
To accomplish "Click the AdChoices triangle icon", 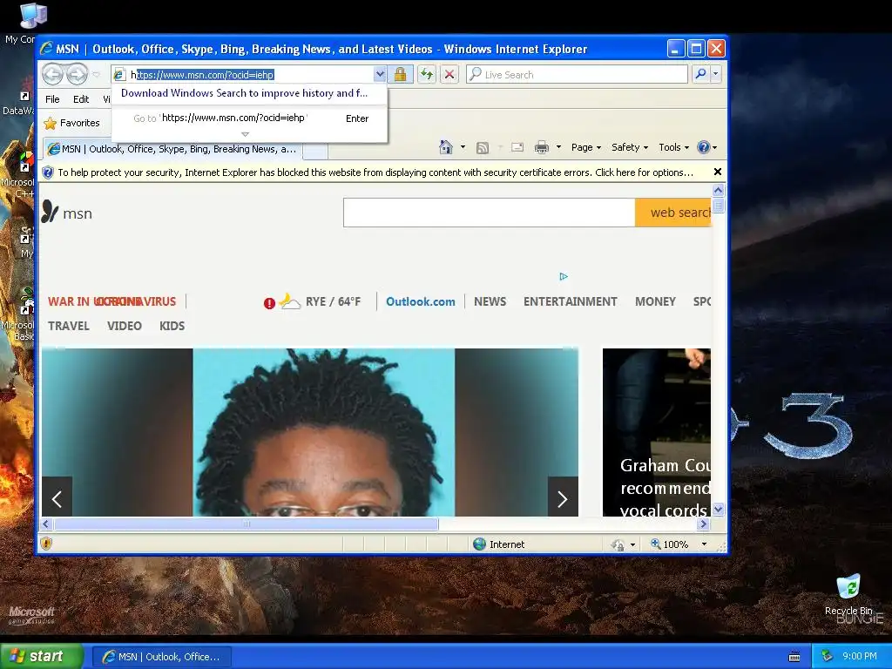I will [x=564, y=276].
